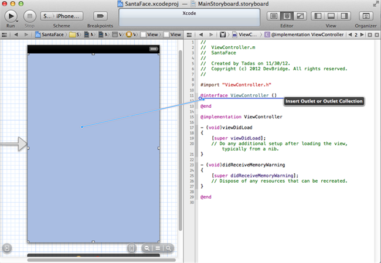This screenshot has height=263, width=381.
Task: Close the assistant editor pane
Action: click(377, 35)
